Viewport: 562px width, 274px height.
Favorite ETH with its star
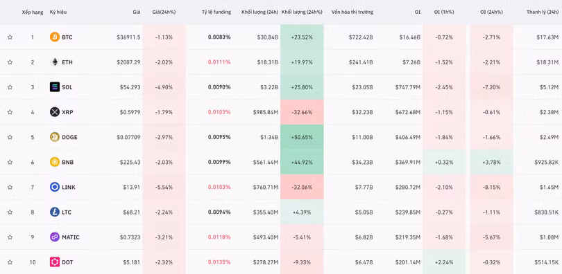coord(10,62)
